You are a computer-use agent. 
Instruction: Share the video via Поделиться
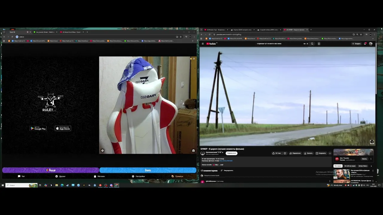pos(295,153)
